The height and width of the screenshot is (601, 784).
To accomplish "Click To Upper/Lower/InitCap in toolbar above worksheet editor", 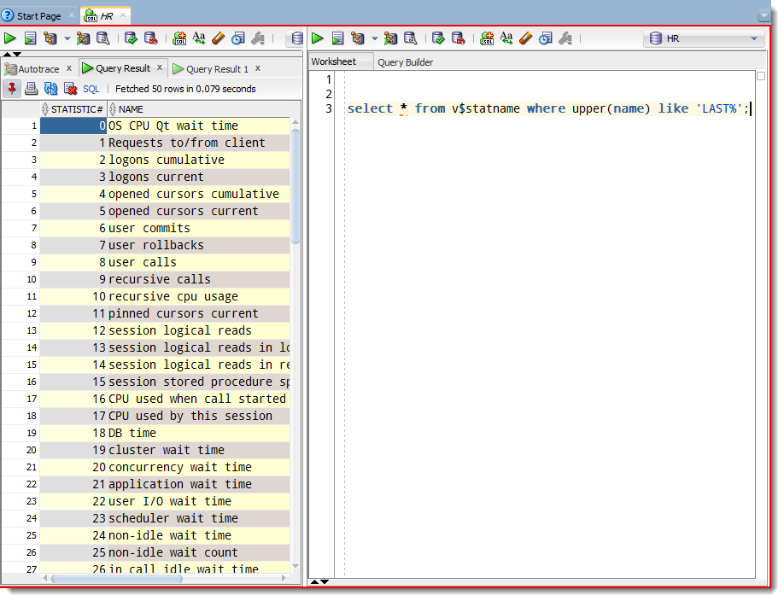I will (x=506, y=38).
